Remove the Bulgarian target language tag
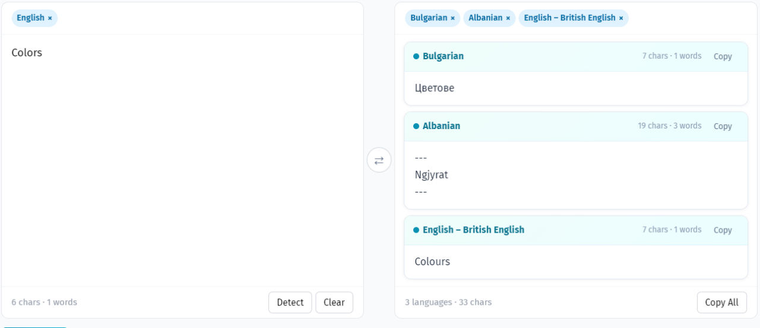This screenshot has height=328, width=760. click(x=452, y=18)
